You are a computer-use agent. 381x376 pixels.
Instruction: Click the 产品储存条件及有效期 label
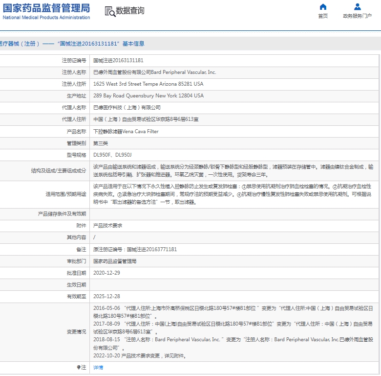click(62, 214)
